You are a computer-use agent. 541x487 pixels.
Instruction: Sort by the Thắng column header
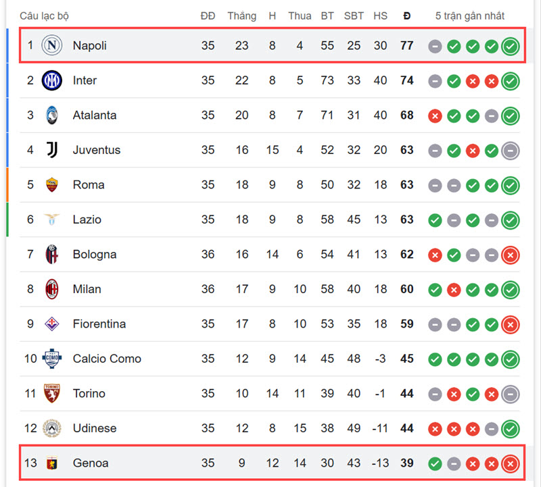point(242,16)
